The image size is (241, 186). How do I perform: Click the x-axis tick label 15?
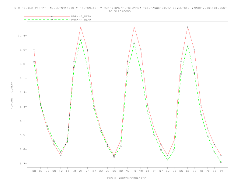click(x=67, y=171)
